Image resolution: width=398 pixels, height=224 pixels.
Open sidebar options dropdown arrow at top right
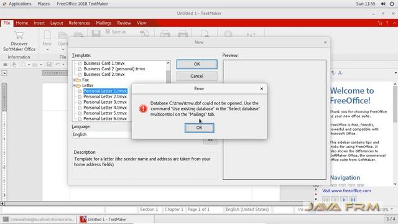point(396,73)
